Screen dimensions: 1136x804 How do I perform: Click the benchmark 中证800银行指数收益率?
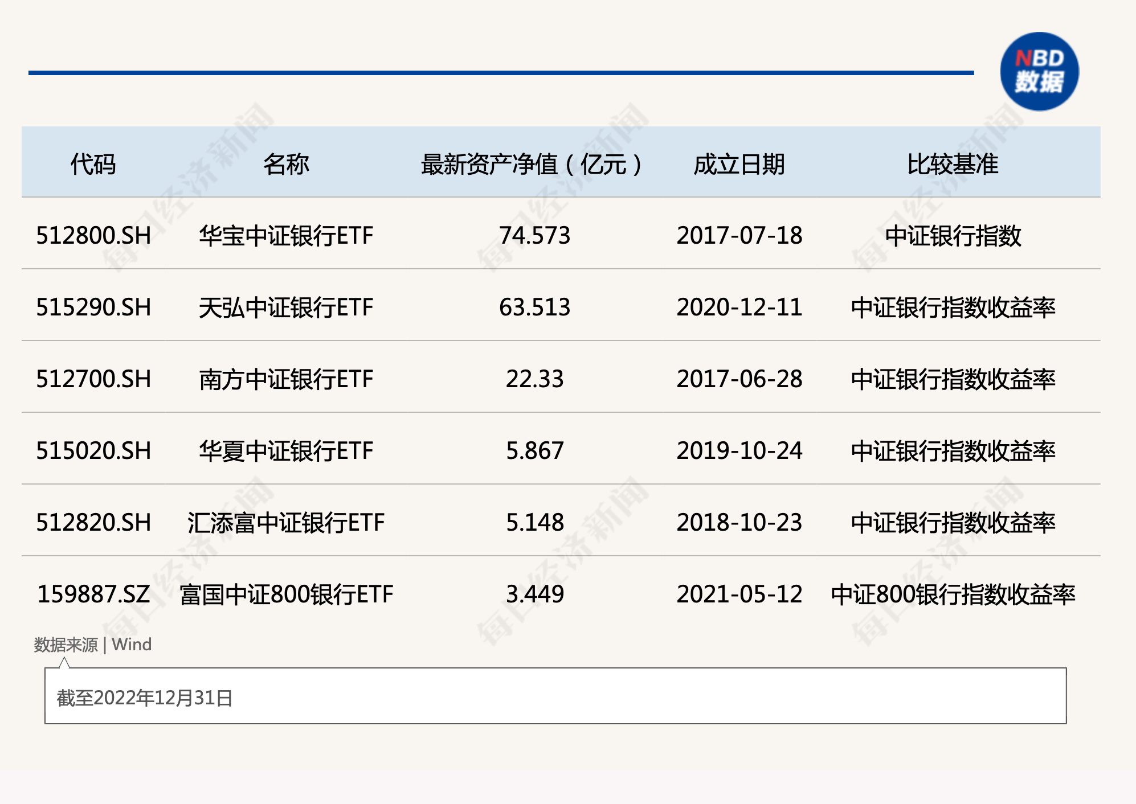[953, 594]
